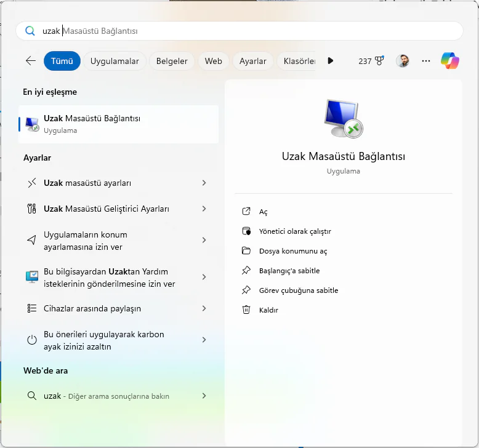Viewport: 479px width, 448px height.
Task: Choose Dosya konumunu aç
Action: (293, 251)
